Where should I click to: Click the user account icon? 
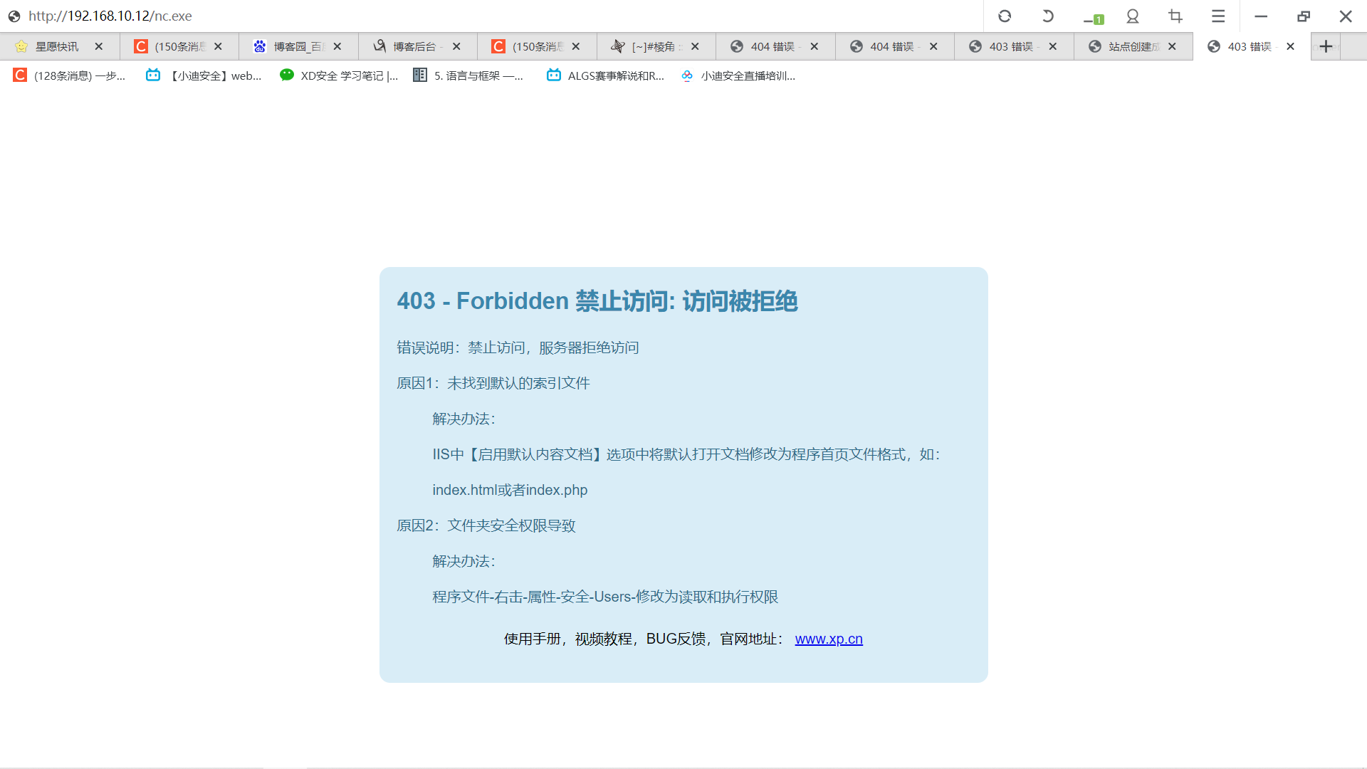(1133, 16)
